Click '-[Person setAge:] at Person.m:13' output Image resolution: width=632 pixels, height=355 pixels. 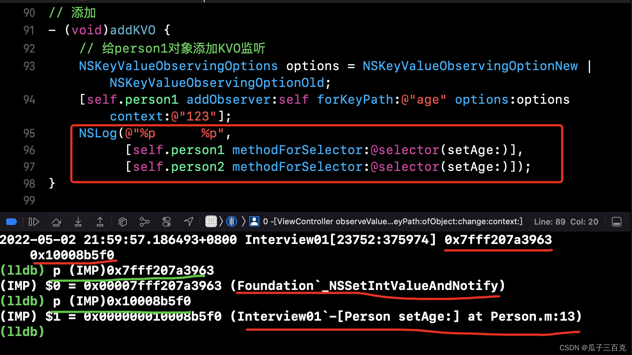coord(452,316)
